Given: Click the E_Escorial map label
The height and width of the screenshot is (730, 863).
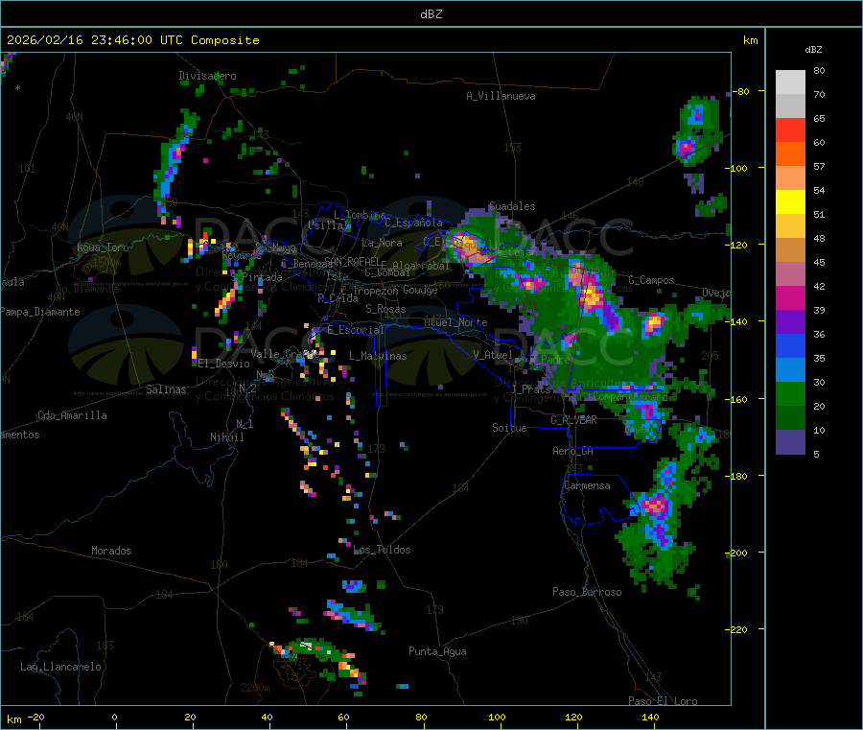Looking at the screenshot, I should tap(355, 330).
